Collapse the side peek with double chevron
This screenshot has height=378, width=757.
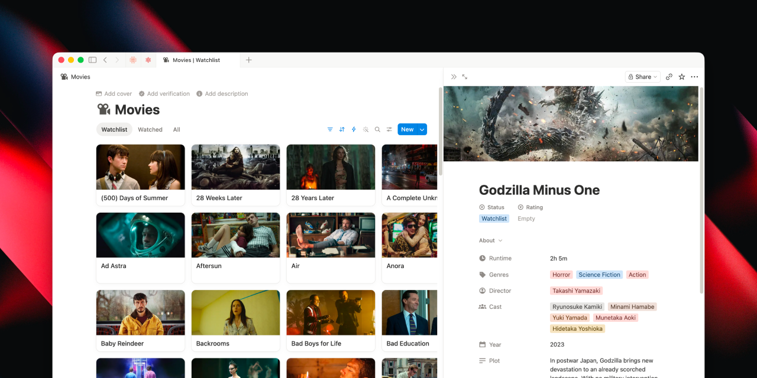coord(454,77)
